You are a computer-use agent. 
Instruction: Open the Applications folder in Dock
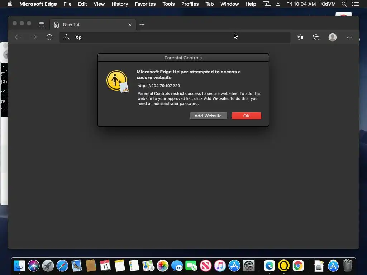[333, 266]
